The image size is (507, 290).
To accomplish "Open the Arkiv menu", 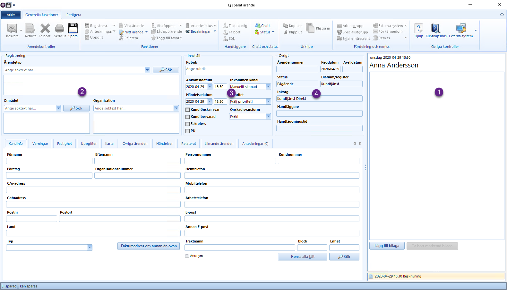I will (11, 15).
